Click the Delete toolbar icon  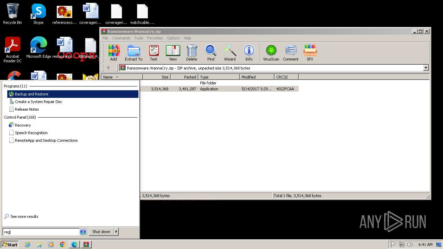click(192, 53)
